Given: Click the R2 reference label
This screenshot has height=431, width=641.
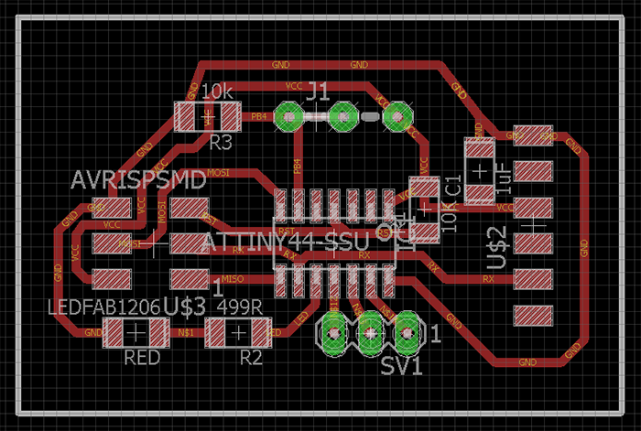Looking at the screenshot, I should click(x=251, y=358).
